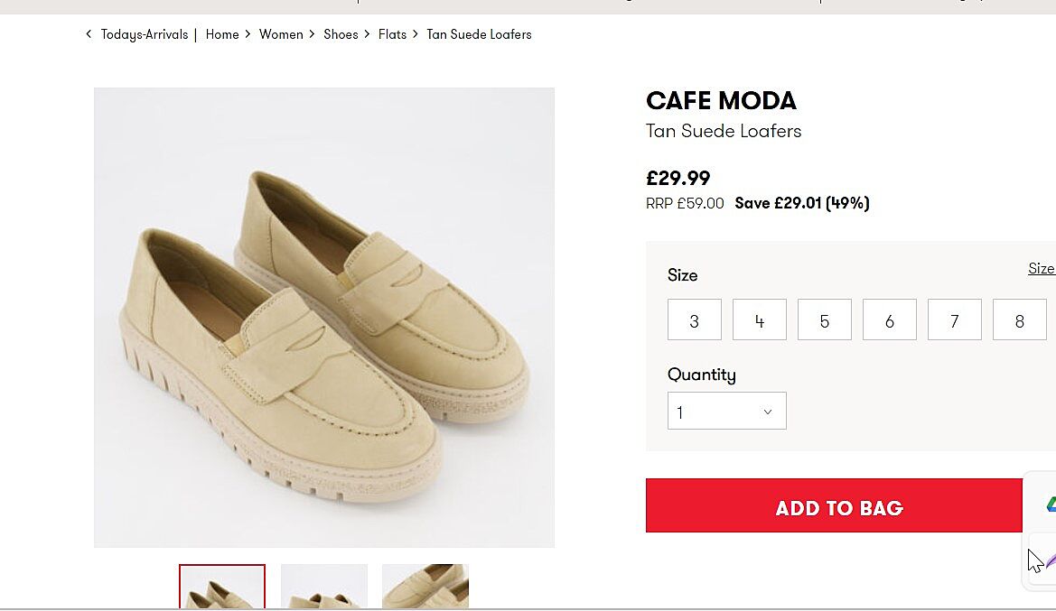The width and height of the screenshot is (1056, 611).
Task: Show the third loafer thumbnail image
Action: (425, 587)
